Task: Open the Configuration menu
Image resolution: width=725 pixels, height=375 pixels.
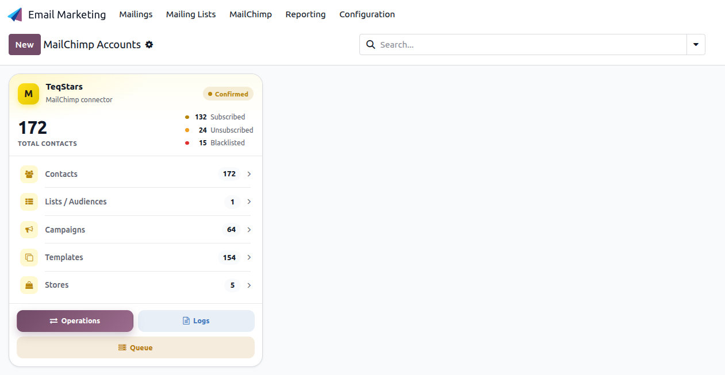Action: coord(367,14)
